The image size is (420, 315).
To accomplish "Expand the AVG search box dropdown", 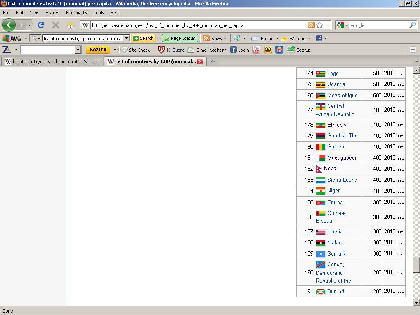I will 127,38.
